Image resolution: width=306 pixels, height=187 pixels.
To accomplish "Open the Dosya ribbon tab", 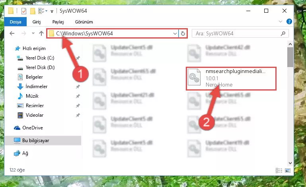I will tap(16, 22).
